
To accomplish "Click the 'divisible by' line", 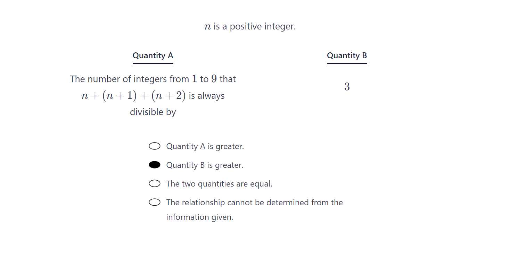I will [153, 112].
